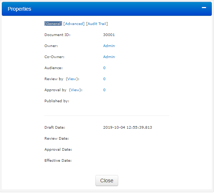Screen dimensions: 214x193
Task: Open the Owner Admin link
Action: (109, 46)
